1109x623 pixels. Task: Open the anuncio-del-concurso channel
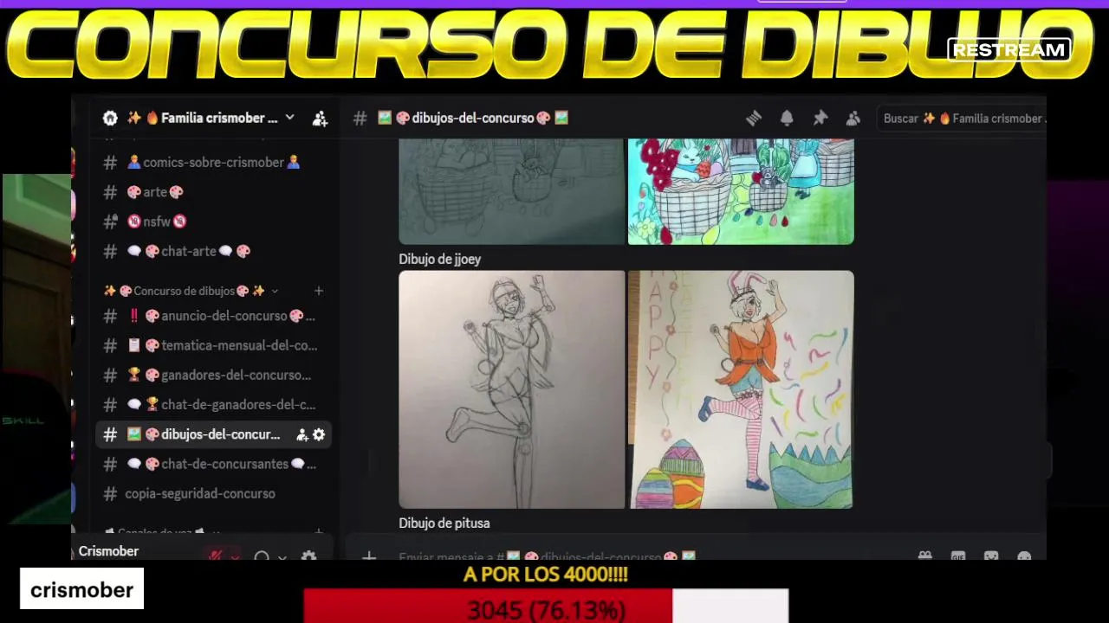[212, 316]
